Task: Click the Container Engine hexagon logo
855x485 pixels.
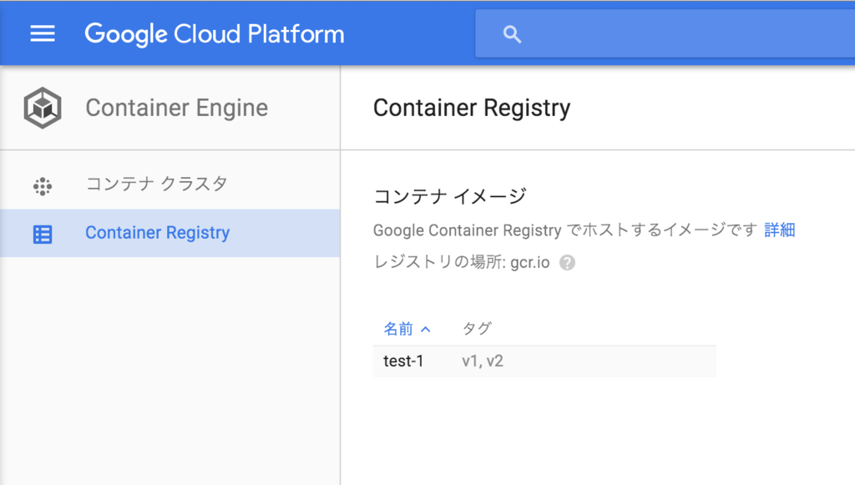Action: [x=43, y=108]
